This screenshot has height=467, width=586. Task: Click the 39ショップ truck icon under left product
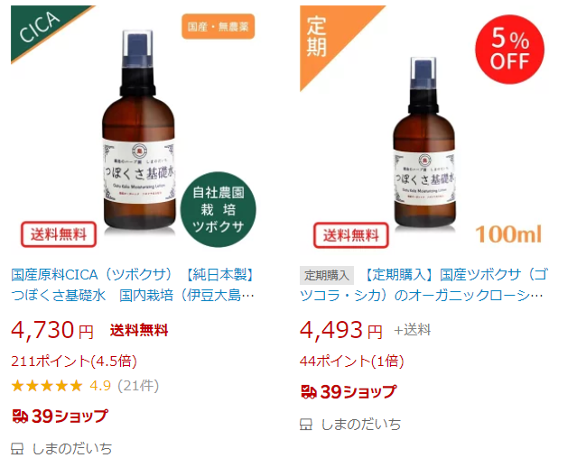coord(20,416)
